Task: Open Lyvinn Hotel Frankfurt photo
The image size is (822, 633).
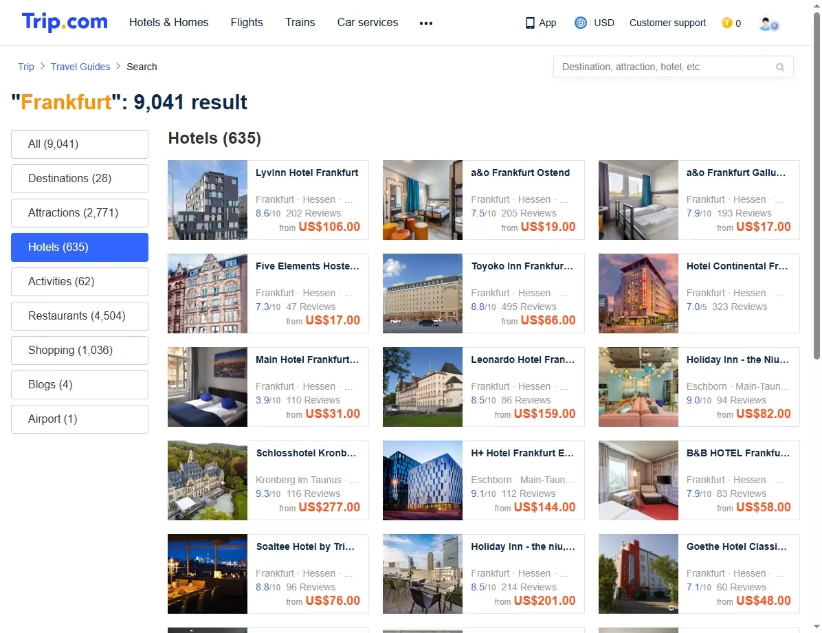Action: (208, 200)
